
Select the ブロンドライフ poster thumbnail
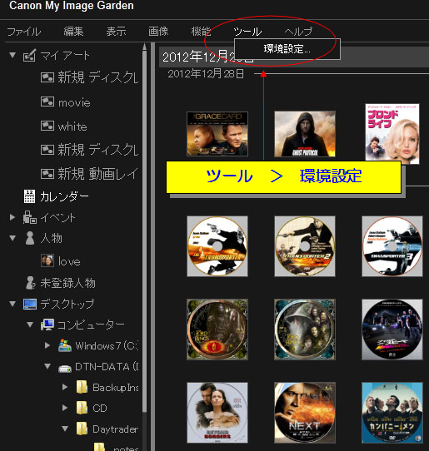coord(392,134)
